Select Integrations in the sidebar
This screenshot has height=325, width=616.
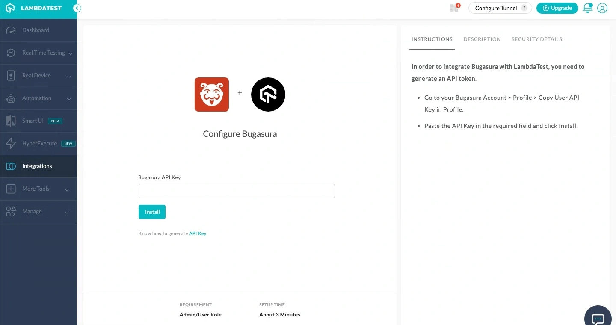(37, 166)
